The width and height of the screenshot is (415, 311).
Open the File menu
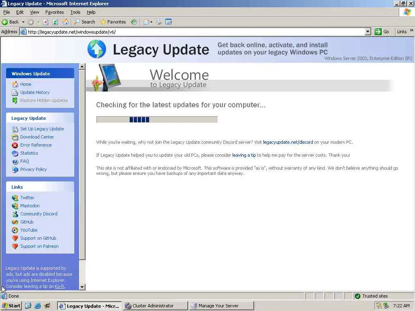click(x=6, y=12)
